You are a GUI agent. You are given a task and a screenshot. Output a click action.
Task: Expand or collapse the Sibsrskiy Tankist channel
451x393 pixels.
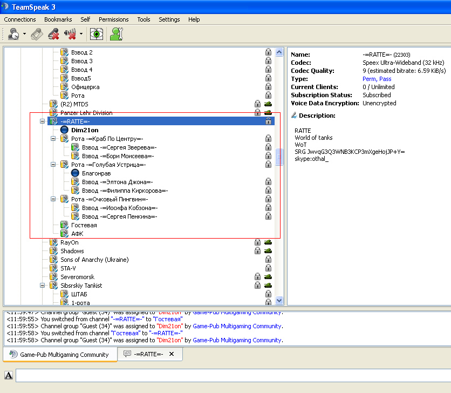pos(43,286)
